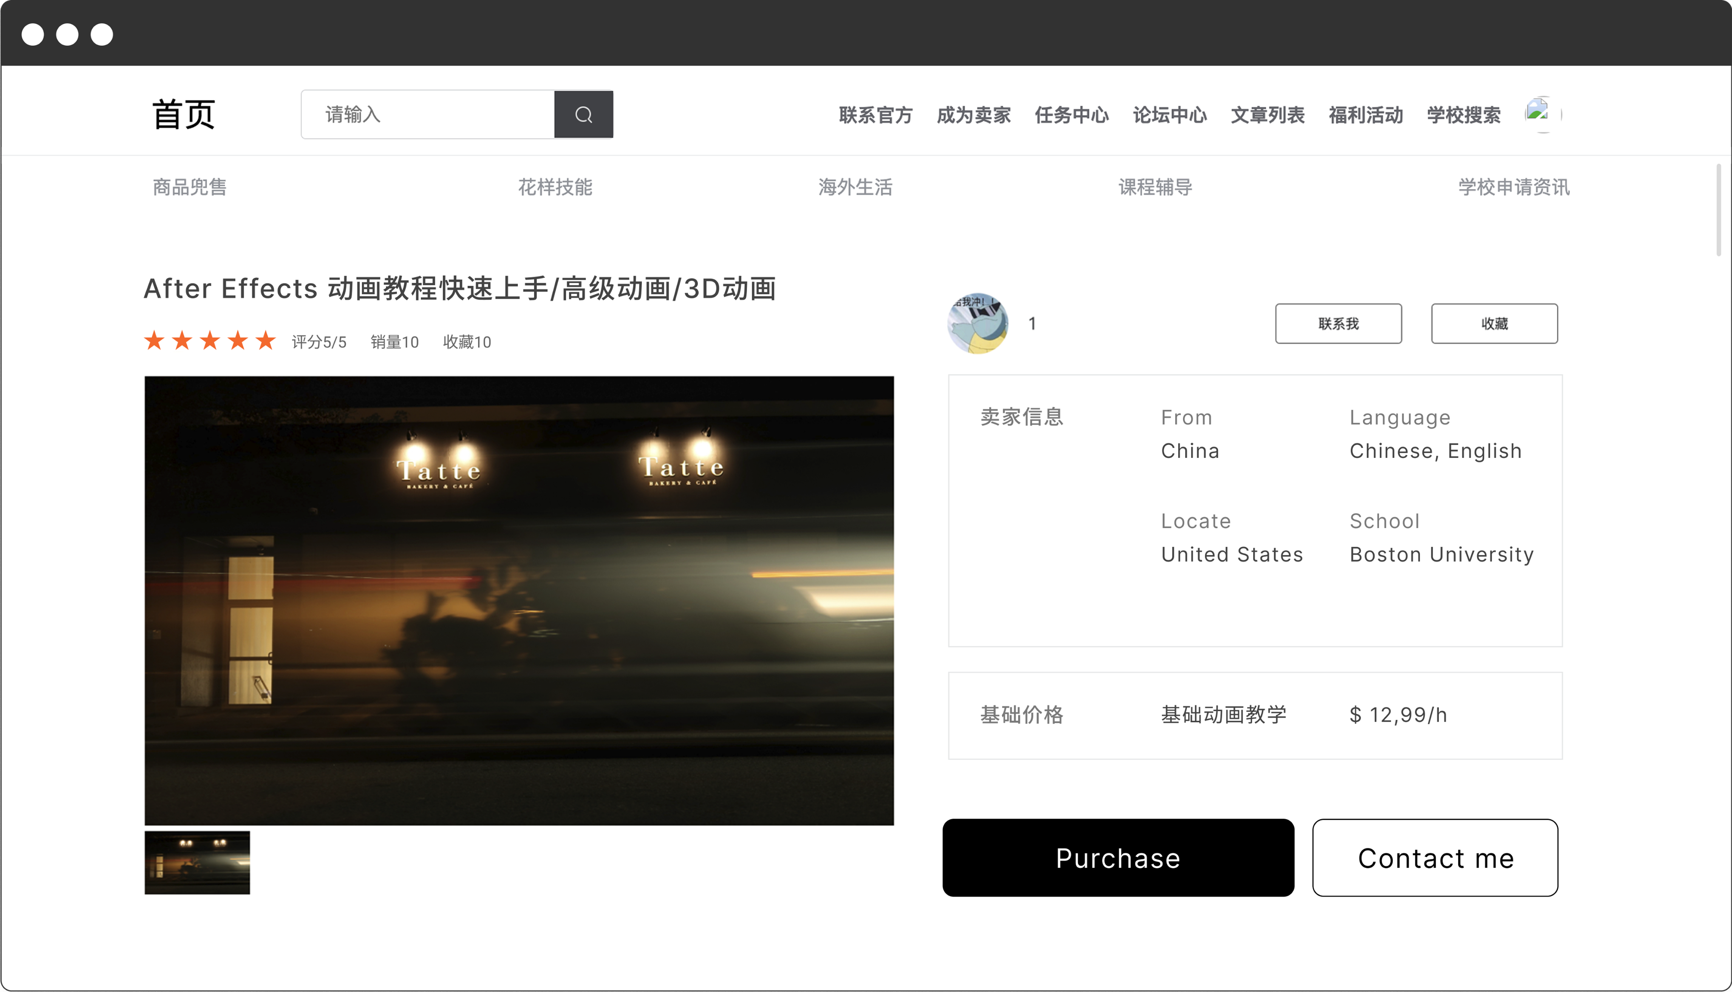Go to 首页 home logo
The image size is (1732, 992).
click(183, 115)
